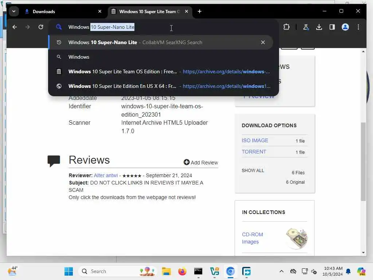Image resolution: width=373 pixels, height=280 pixels.
Task: Choose Super Lite Team OS Edition suggestion
Action: (x=161, y=72)
